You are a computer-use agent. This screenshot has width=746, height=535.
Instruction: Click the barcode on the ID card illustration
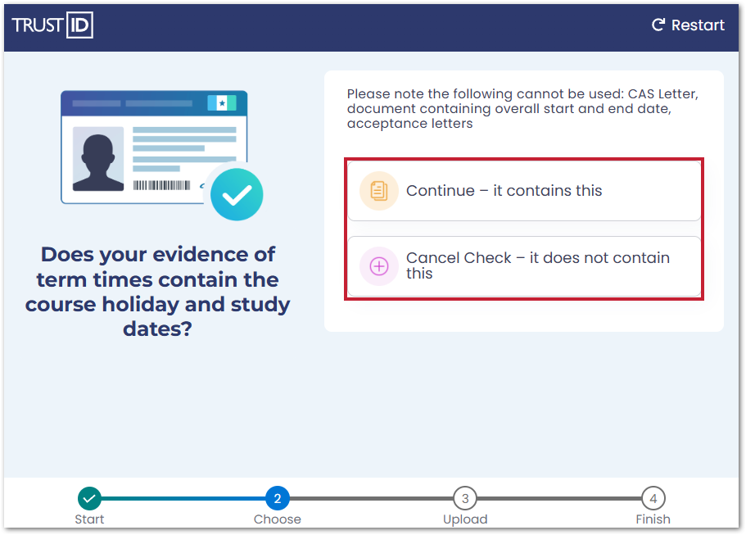tap(161, 186)
